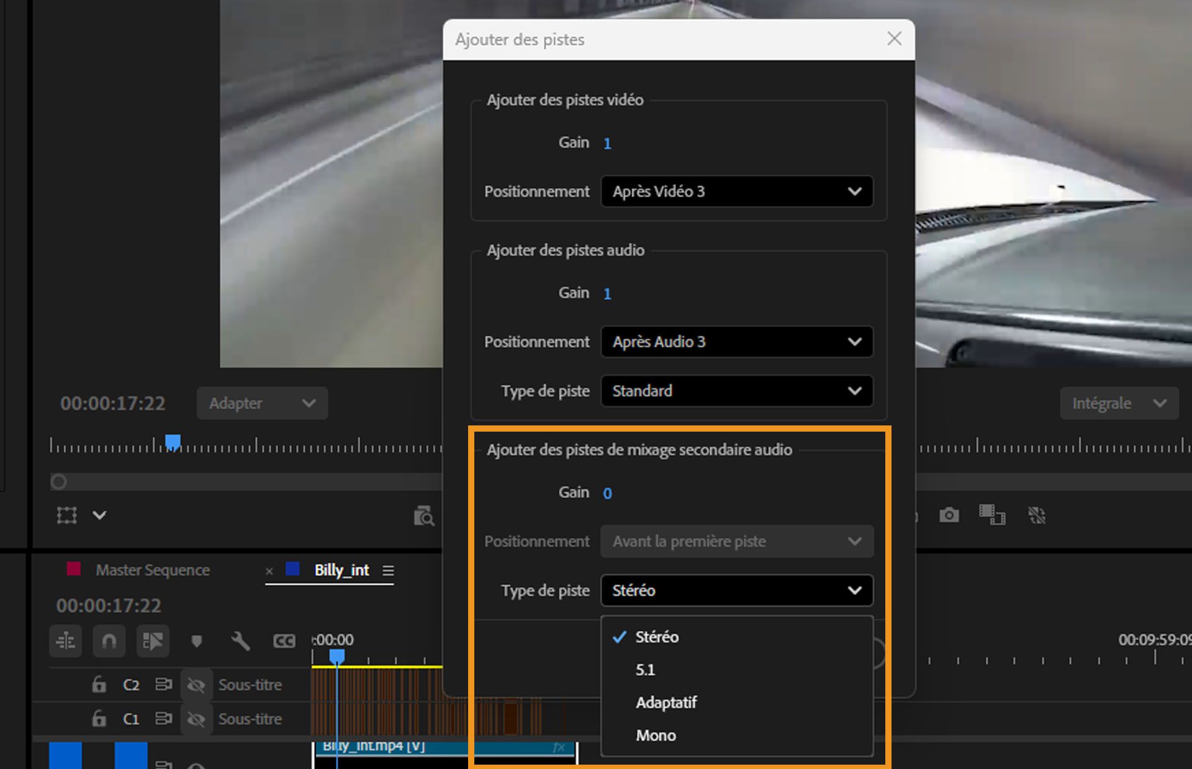
Task: Switch to Master Sequence tab
Action: point(152,570)
